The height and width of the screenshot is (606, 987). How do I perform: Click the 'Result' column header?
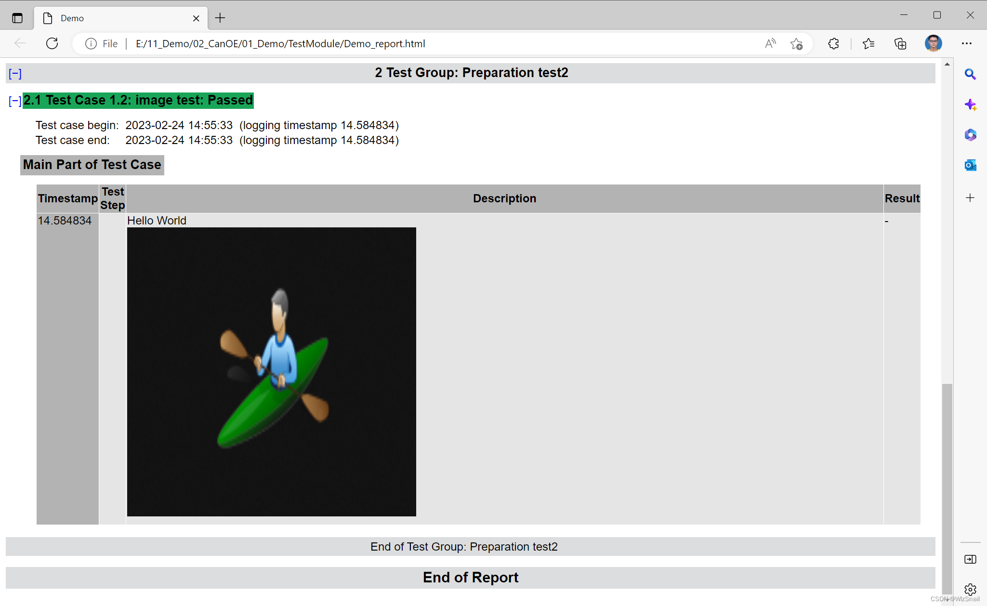(902, 198)
